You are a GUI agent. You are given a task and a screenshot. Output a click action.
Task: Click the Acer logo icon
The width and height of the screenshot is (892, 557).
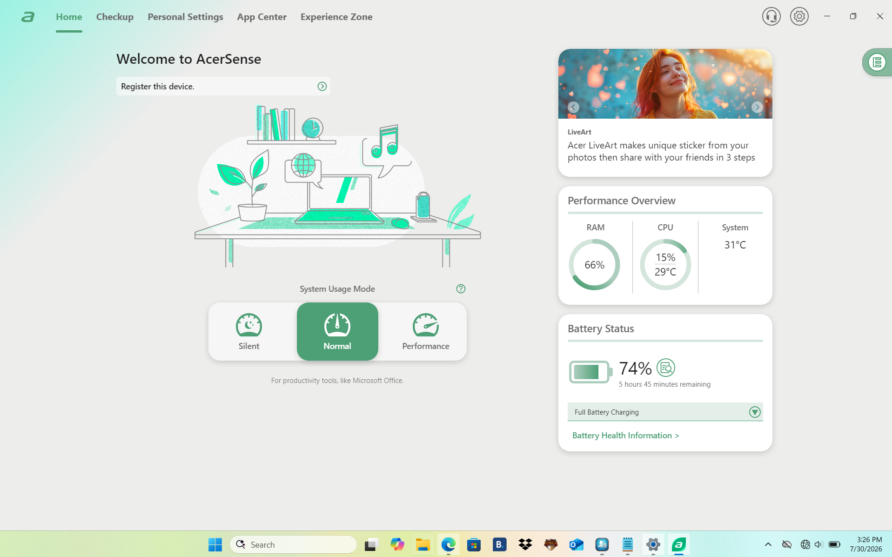28,17
